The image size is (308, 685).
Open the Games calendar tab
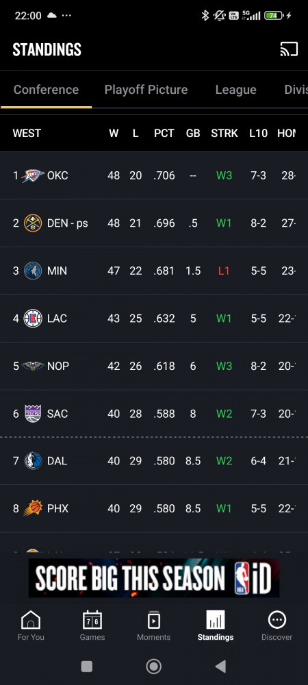[92, 625]
